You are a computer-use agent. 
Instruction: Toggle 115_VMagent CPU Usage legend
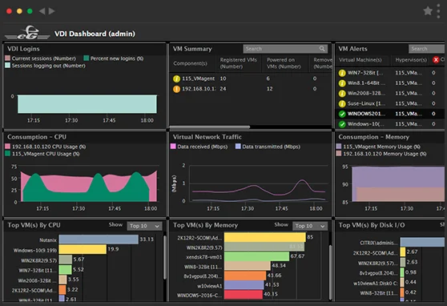click(42, 154)
